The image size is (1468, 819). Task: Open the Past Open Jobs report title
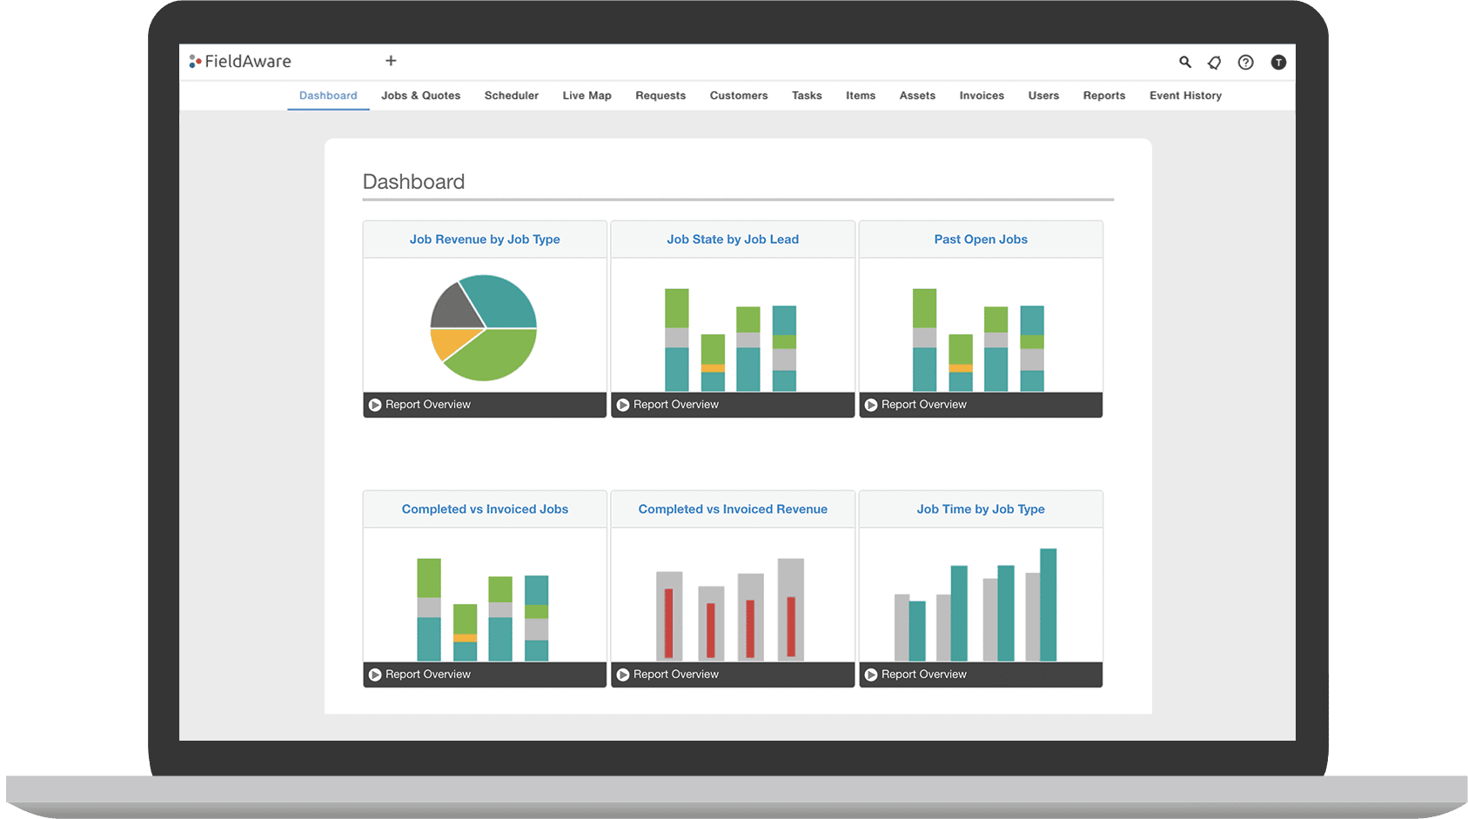click(x=981, y=239)
